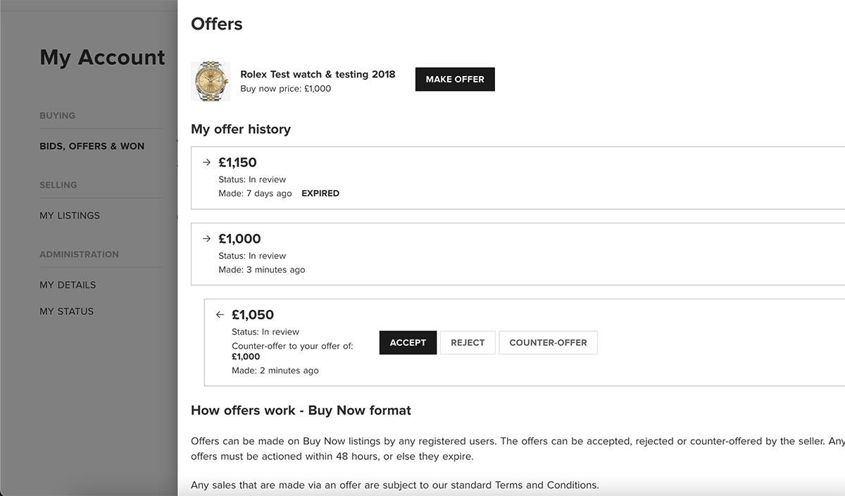Click the How offers work heading
The image size is (845, 496).
pos(301,410)
